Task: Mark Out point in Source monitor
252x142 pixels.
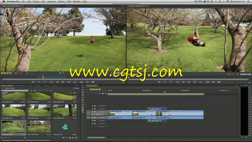Action: click(x=45, y=82)
